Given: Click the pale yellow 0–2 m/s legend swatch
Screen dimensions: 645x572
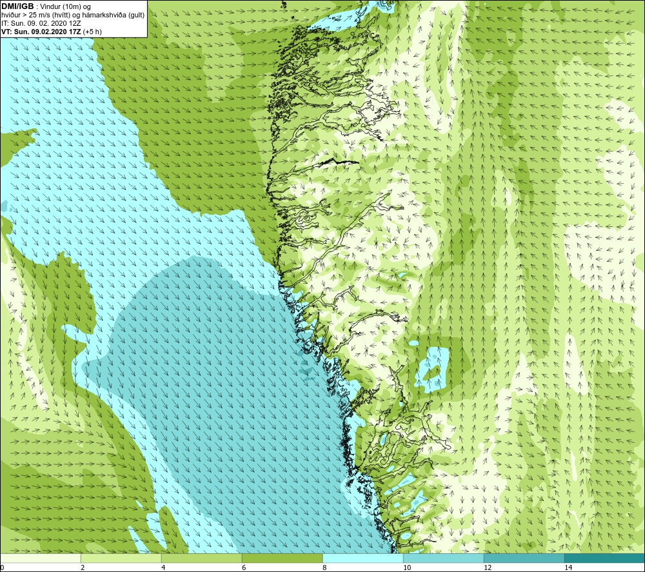Looking at the screenshot, I should 40,558.
